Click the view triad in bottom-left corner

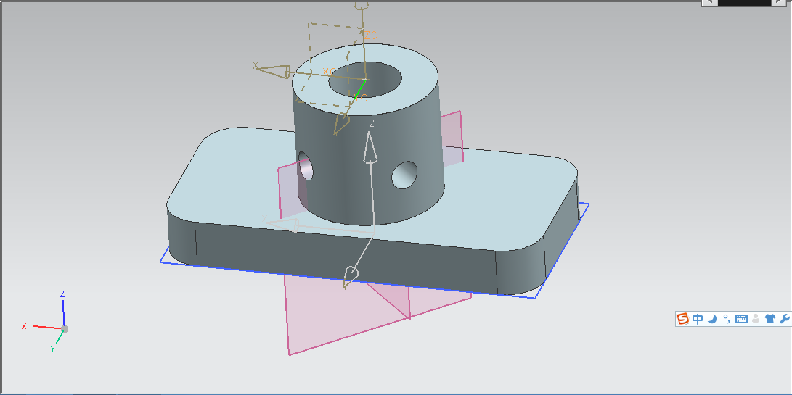63,328
